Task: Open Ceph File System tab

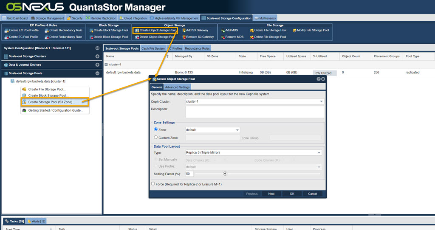Action: coord(153,48)
